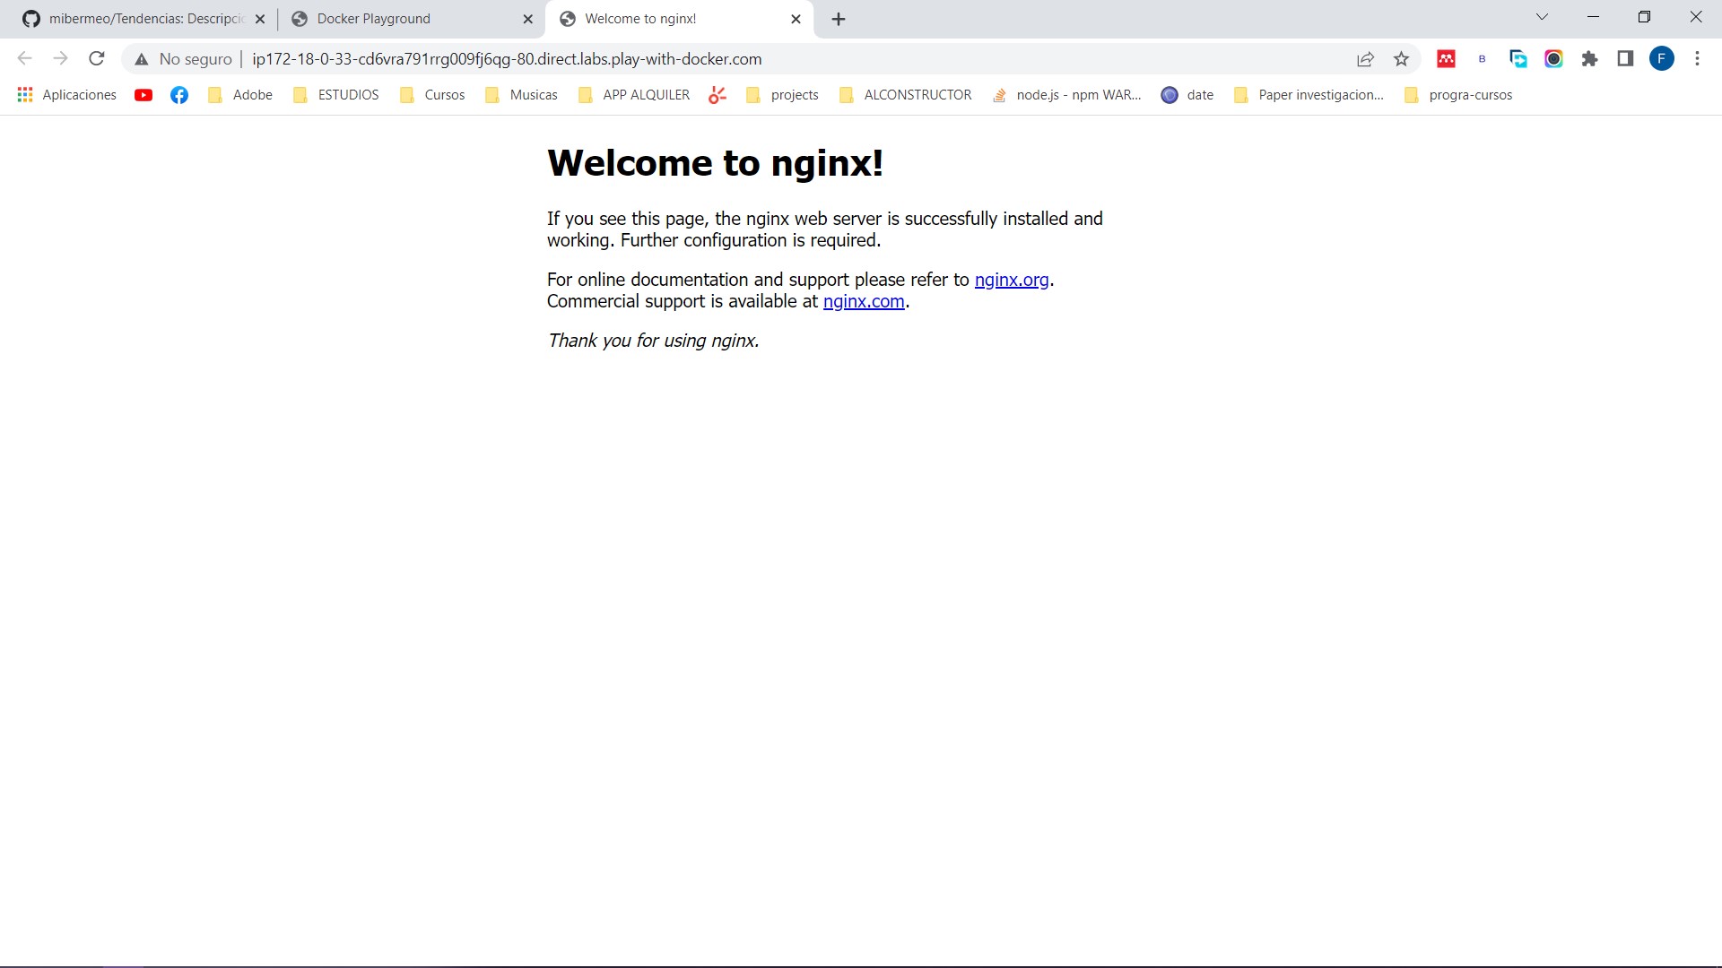
Task: Click the address bar URL
Action: (507, 59)
